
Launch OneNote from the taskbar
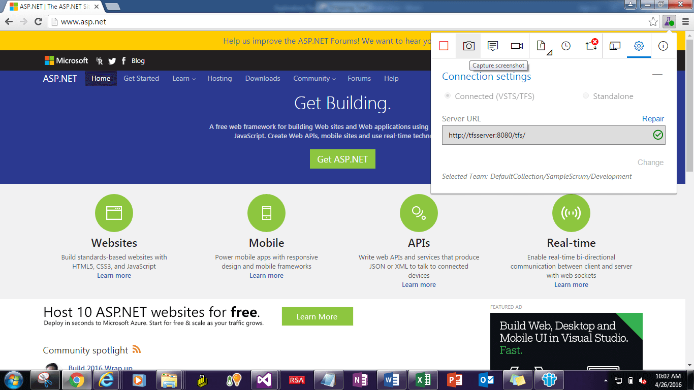pos(360,380)
